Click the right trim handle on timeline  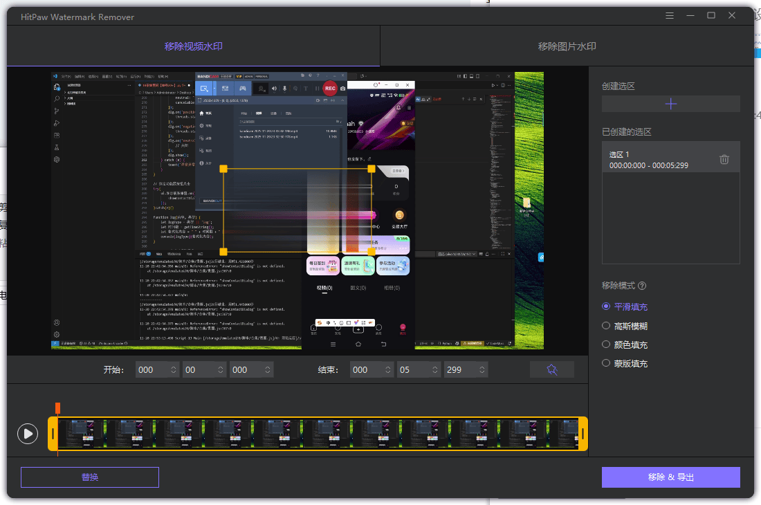pyautogui.click(x=583, y=434)
